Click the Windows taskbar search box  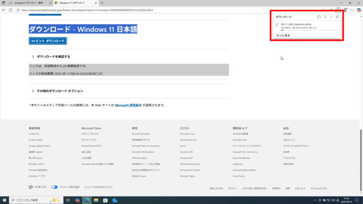(x=32, y=200)
